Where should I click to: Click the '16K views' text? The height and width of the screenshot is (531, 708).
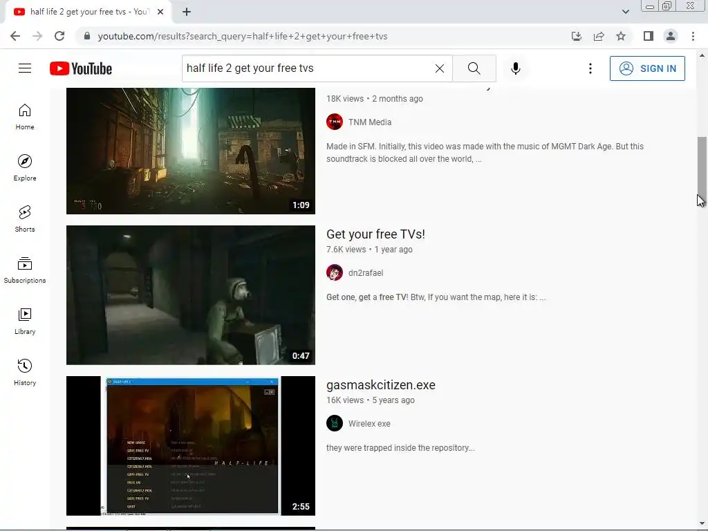345,400
